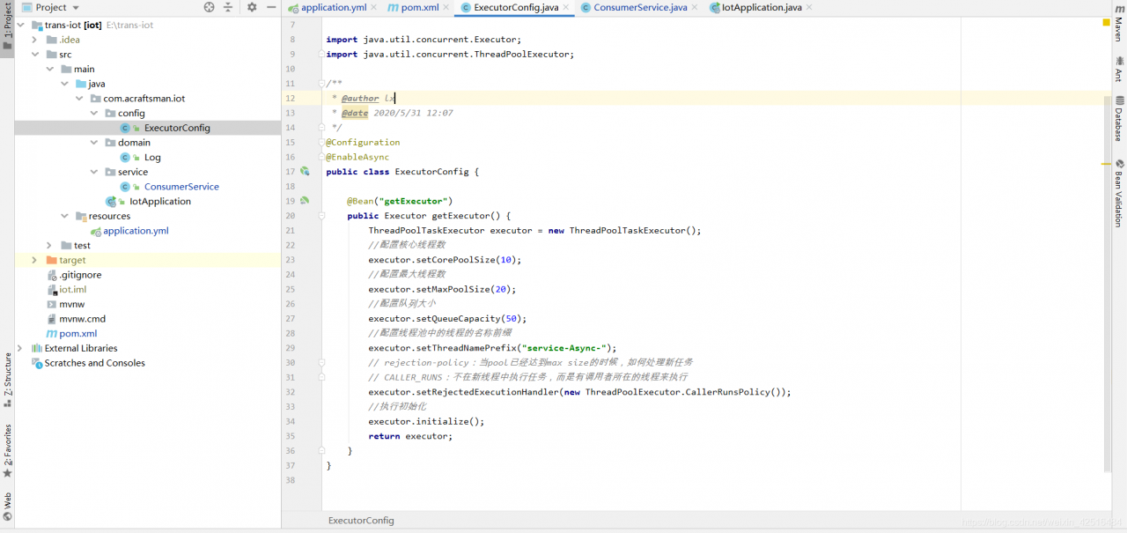Collapse the domain package node
The image size is (1127, 533).
click(94, 143)
